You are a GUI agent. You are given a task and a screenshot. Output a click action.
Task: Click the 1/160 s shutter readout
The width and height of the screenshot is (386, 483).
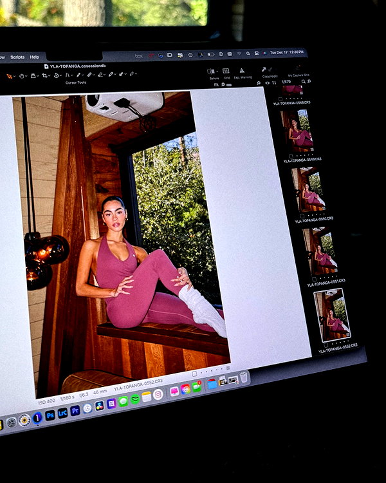[67, 398]
